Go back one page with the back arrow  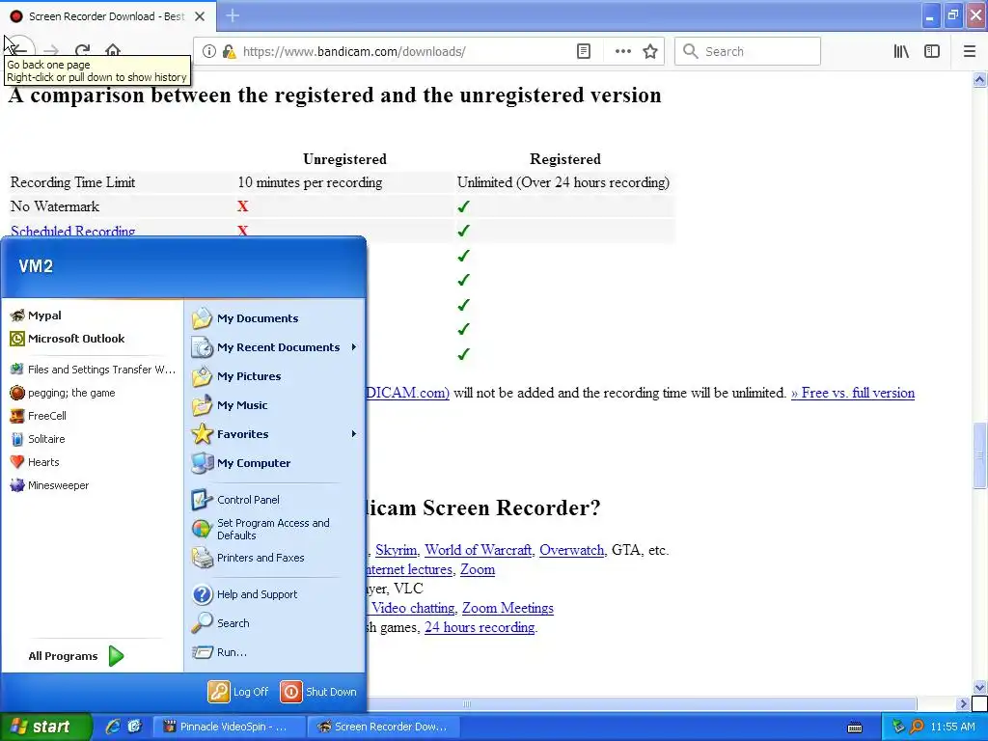coord(19,50)
